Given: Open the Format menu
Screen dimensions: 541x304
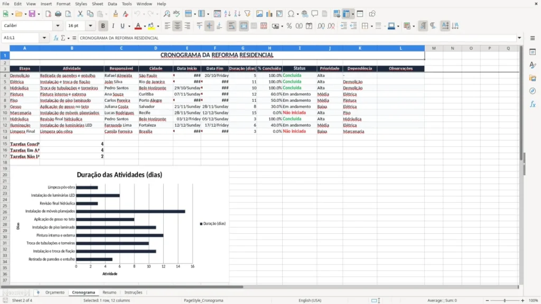Looking at the screenshot, I should click(x=63, y=4).
